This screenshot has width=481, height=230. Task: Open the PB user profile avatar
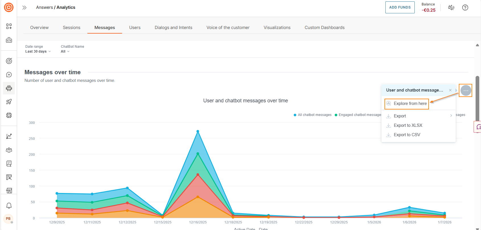tap(8, 219)
